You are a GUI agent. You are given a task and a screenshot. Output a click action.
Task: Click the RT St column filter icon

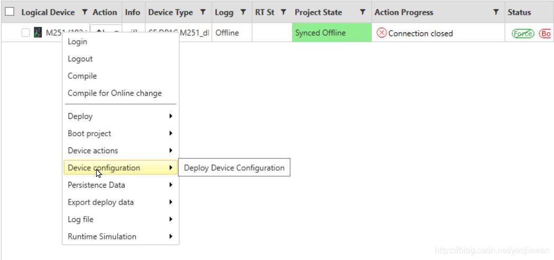(x=283, y=12)
